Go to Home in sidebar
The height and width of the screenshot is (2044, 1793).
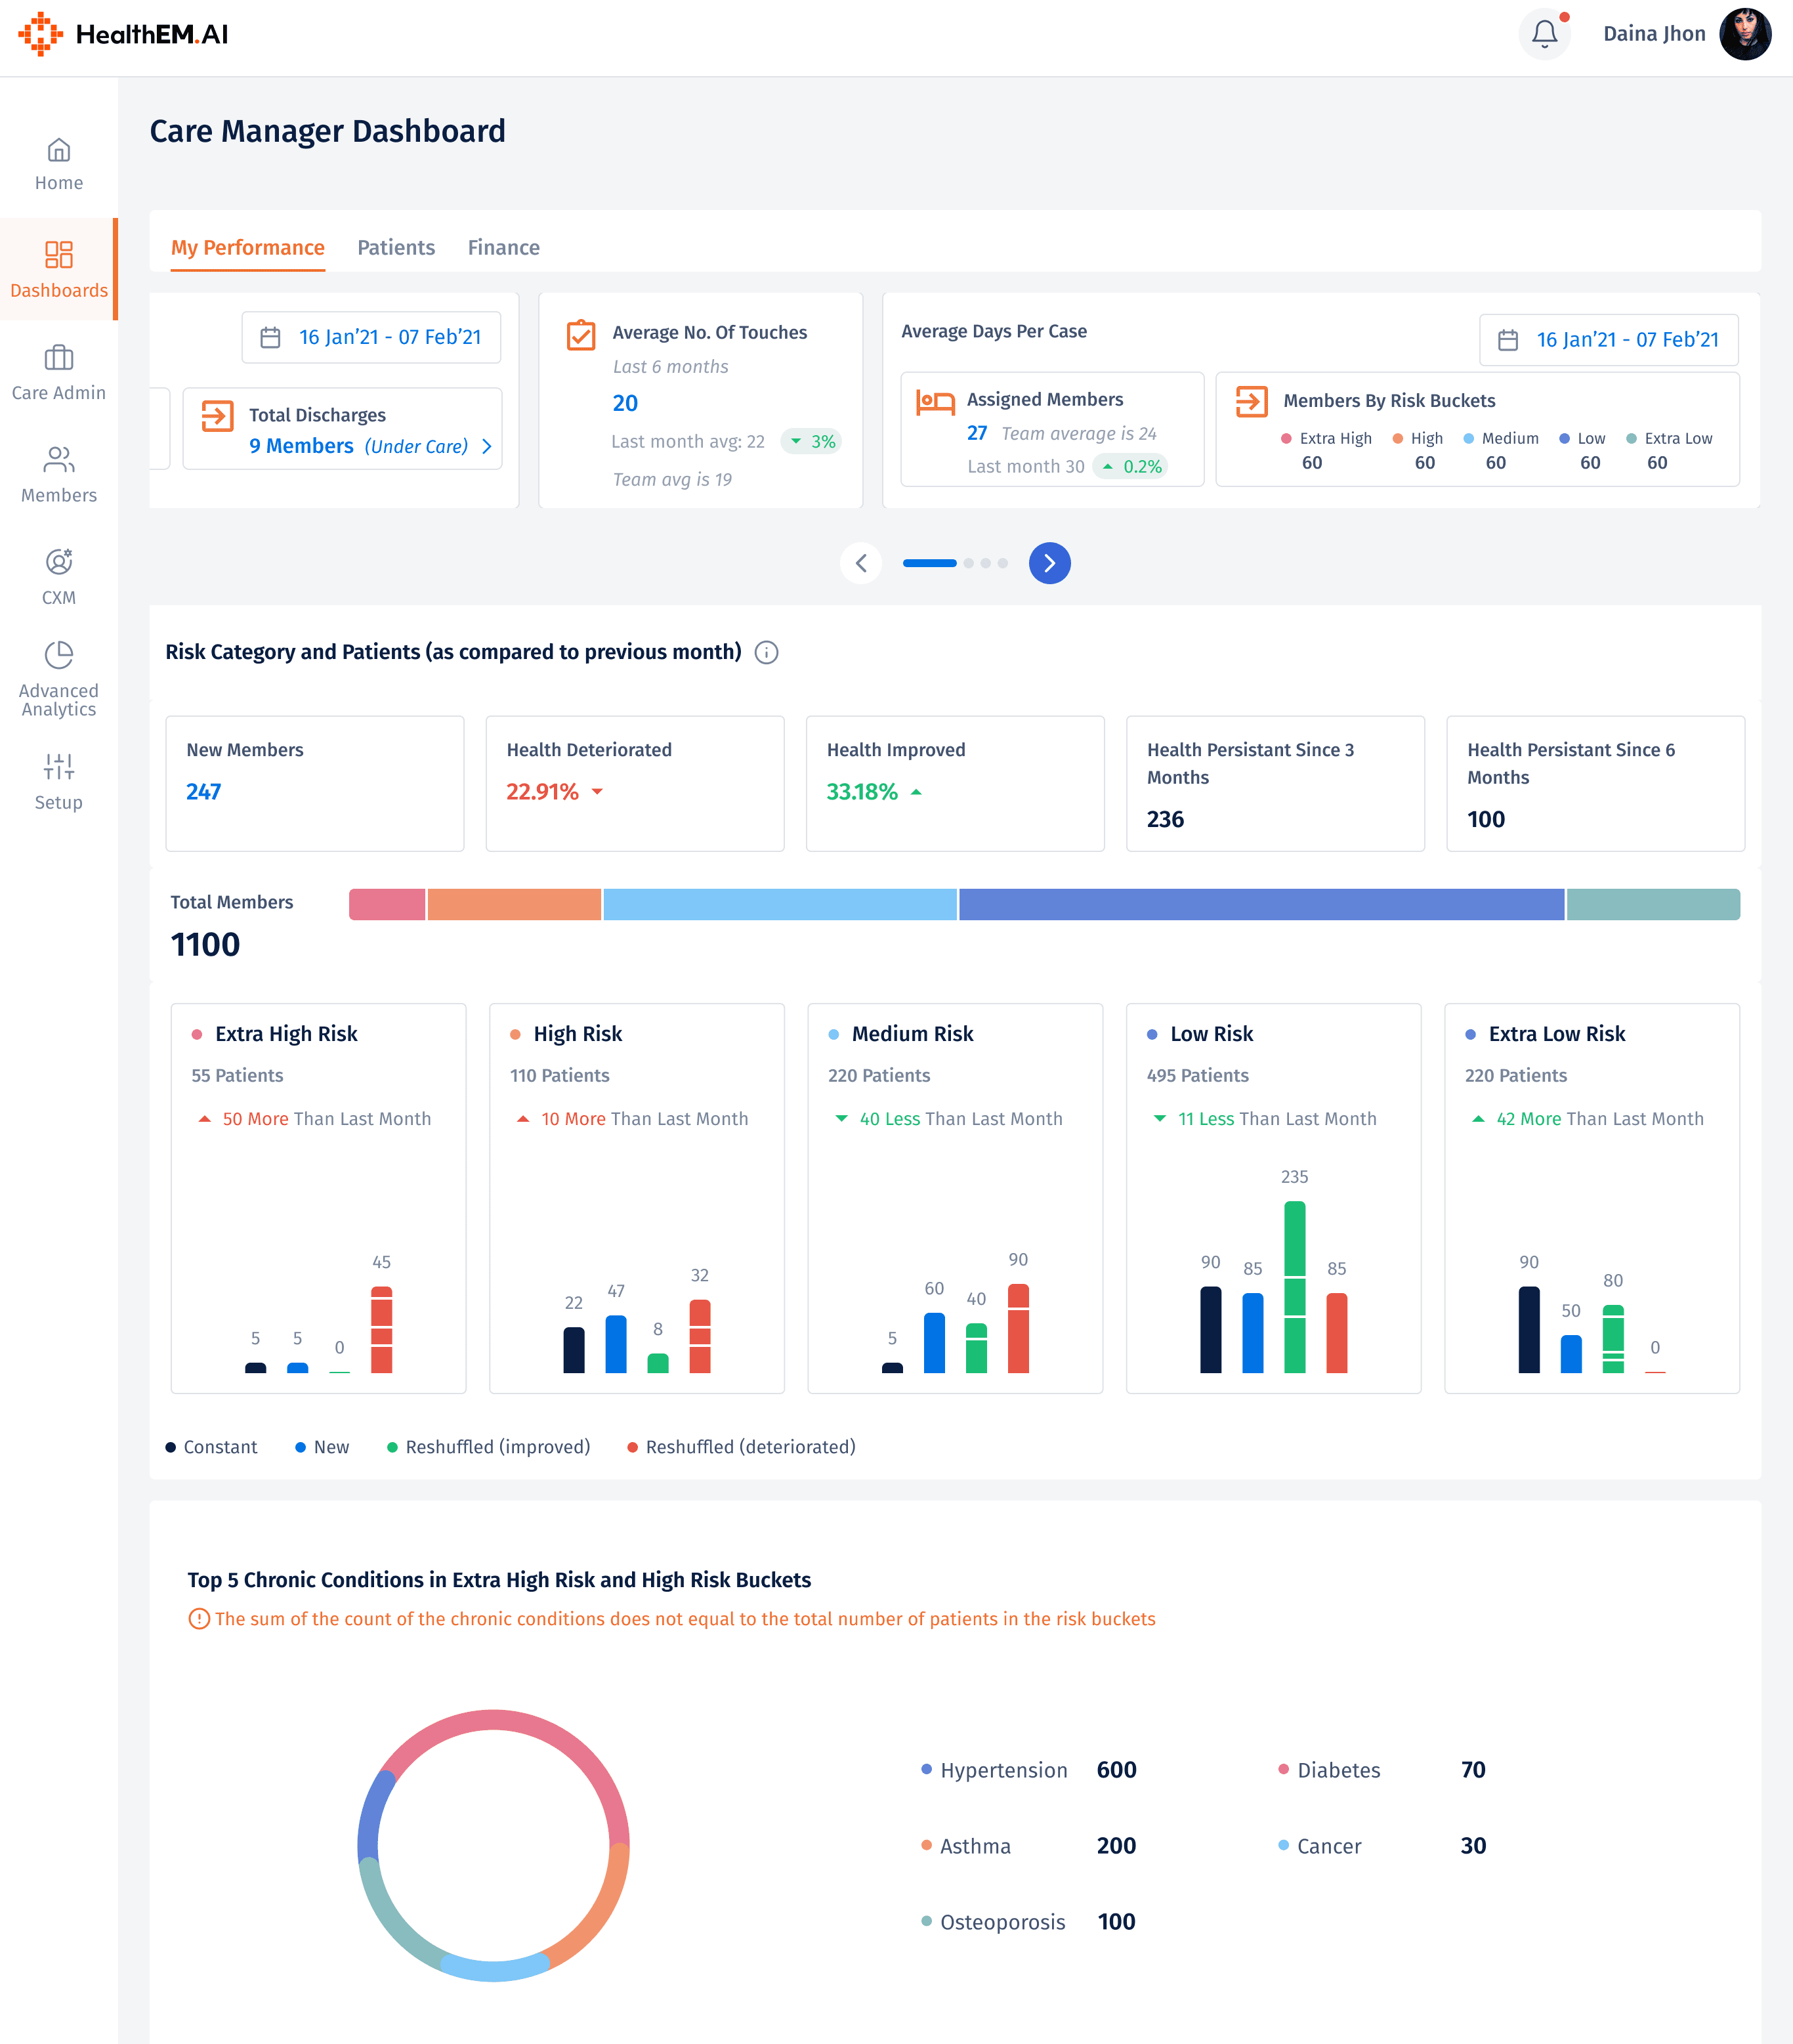point(59,164)
